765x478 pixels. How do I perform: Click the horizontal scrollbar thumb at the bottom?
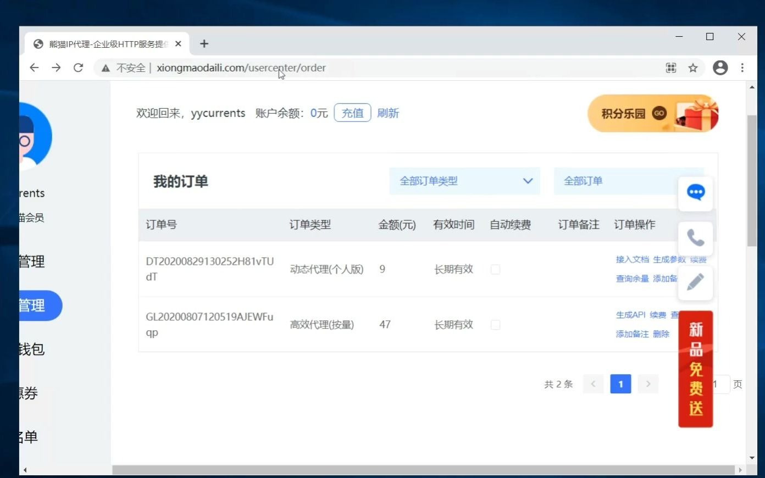coord(423,470)
